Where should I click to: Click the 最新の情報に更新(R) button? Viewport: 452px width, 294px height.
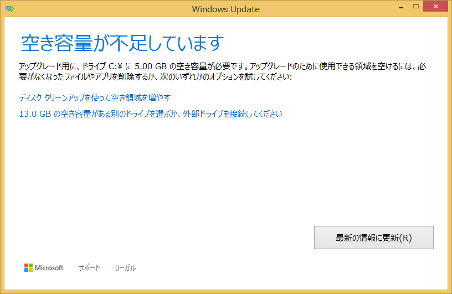point(373,238)
